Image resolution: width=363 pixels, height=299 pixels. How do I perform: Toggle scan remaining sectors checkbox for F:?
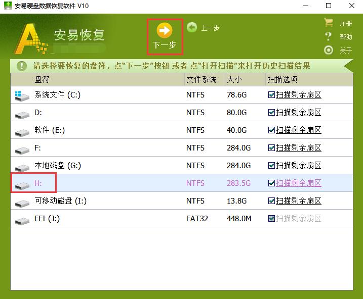click(x=271, y=148)
